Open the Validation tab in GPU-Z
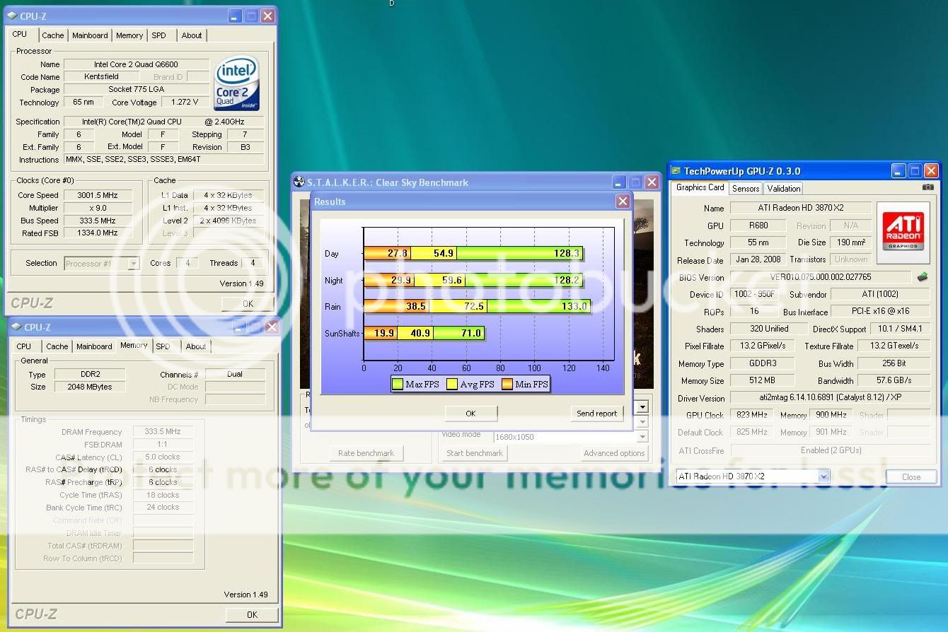Viewport: 948px width, 632px height. [x=784, y=189]
